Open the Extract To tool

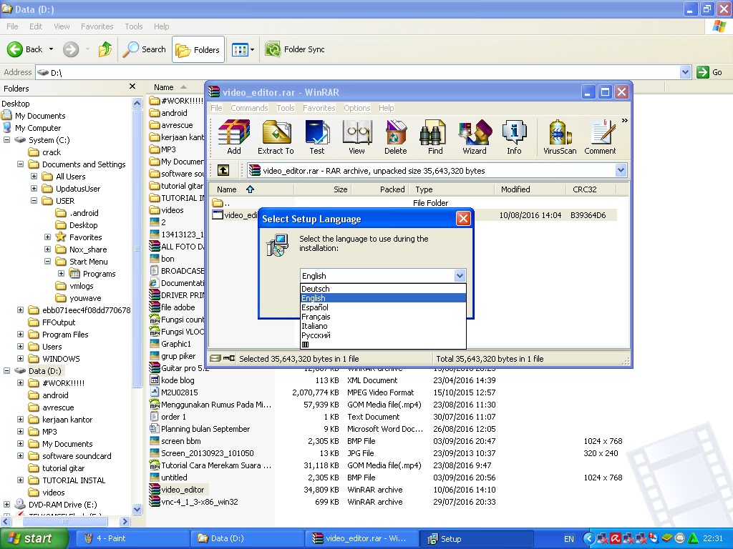point(276,137)
